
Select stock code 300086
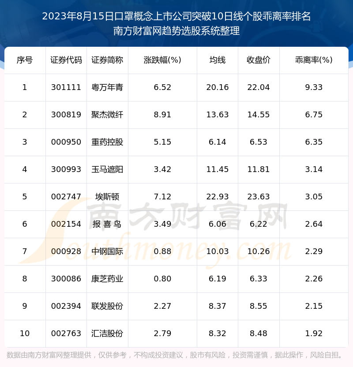[66, 279]
